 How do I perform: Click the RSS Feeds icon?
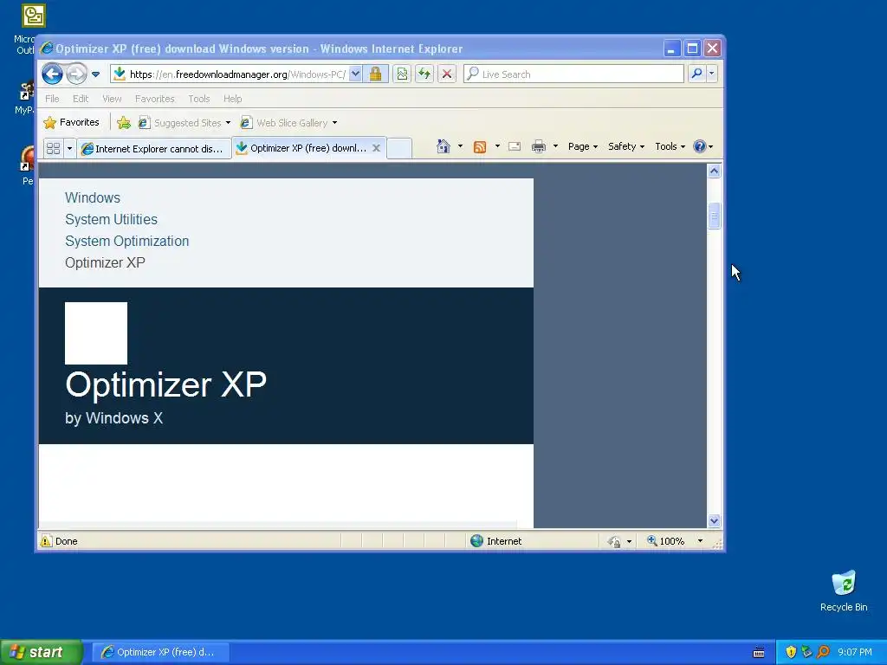[x=480, y=147]
